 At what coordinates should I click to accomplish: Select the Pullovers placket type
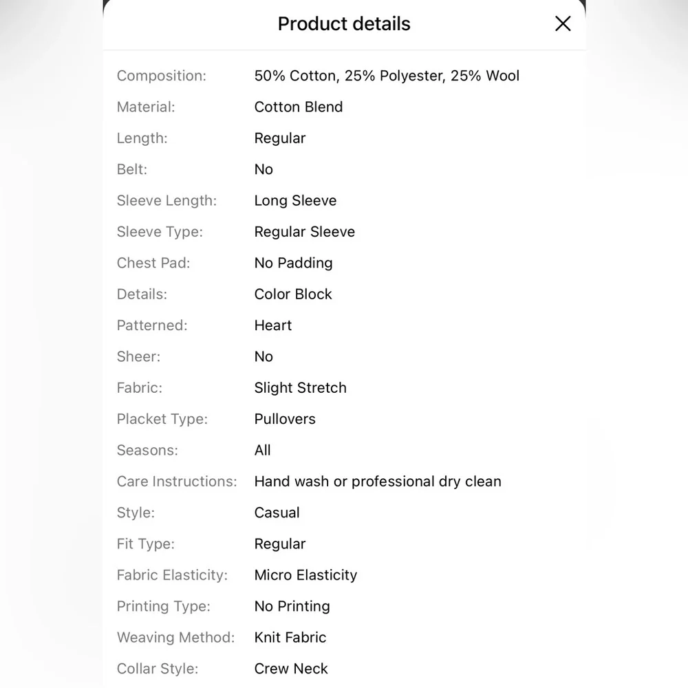tap(285, 419)
